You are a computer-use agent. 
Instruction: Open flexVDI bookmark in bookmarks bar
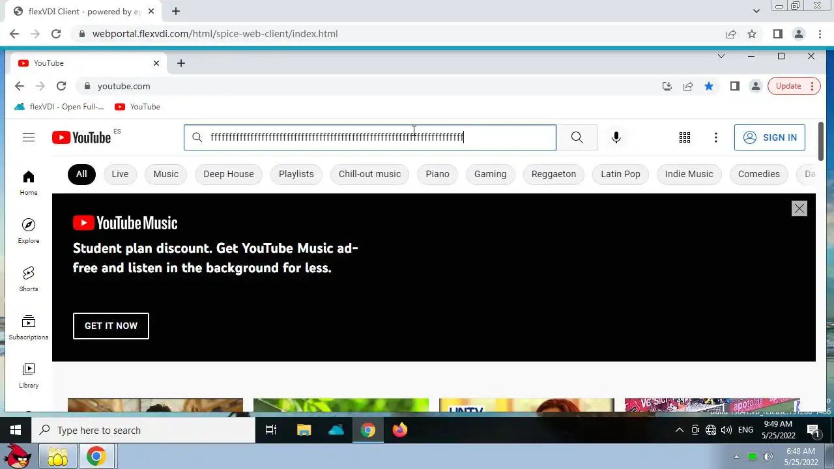click(59, 107)
